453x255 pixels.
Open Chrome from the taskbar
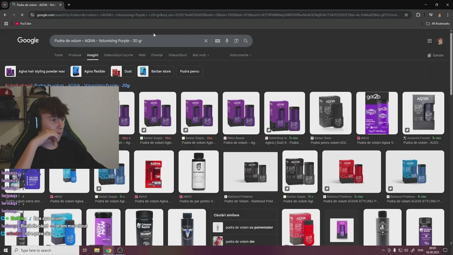[x=109, y=250]
